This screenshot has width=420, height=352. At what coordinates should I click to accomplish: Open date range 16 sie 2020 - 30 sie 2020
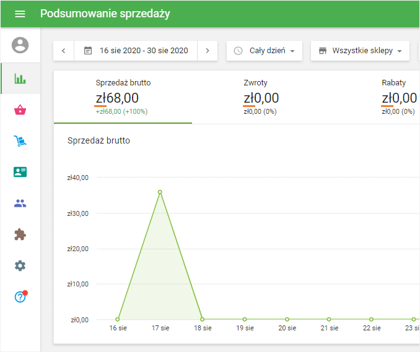click(136, 51)
